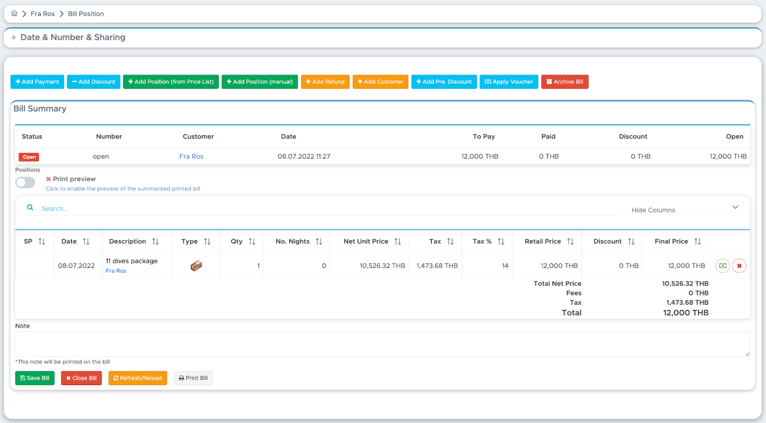Click the search magnifier icon
This screenshot has height=423, width=766.
[30, 208]
